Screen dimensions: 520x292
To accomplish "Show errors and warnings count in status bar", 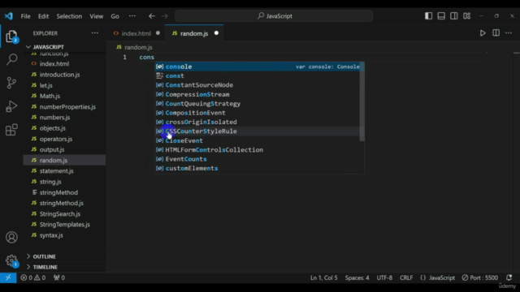I will click(x=32, y=277).
